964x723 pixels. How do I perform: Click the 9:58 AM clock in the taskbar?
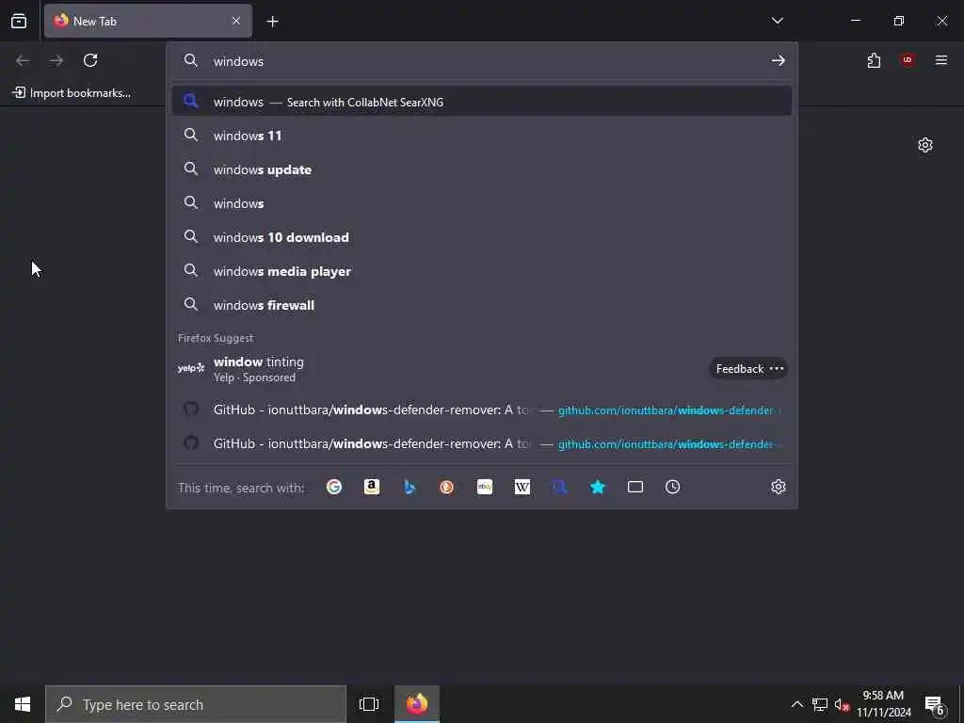tap(883, 704)
